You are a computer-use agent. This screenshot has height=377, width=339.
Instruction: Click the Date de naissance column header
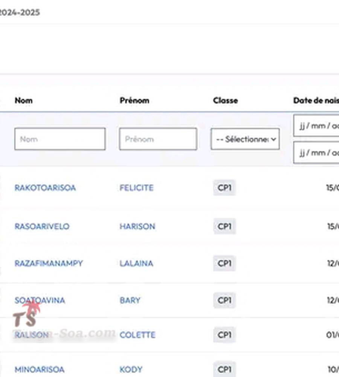click(316, 101)
